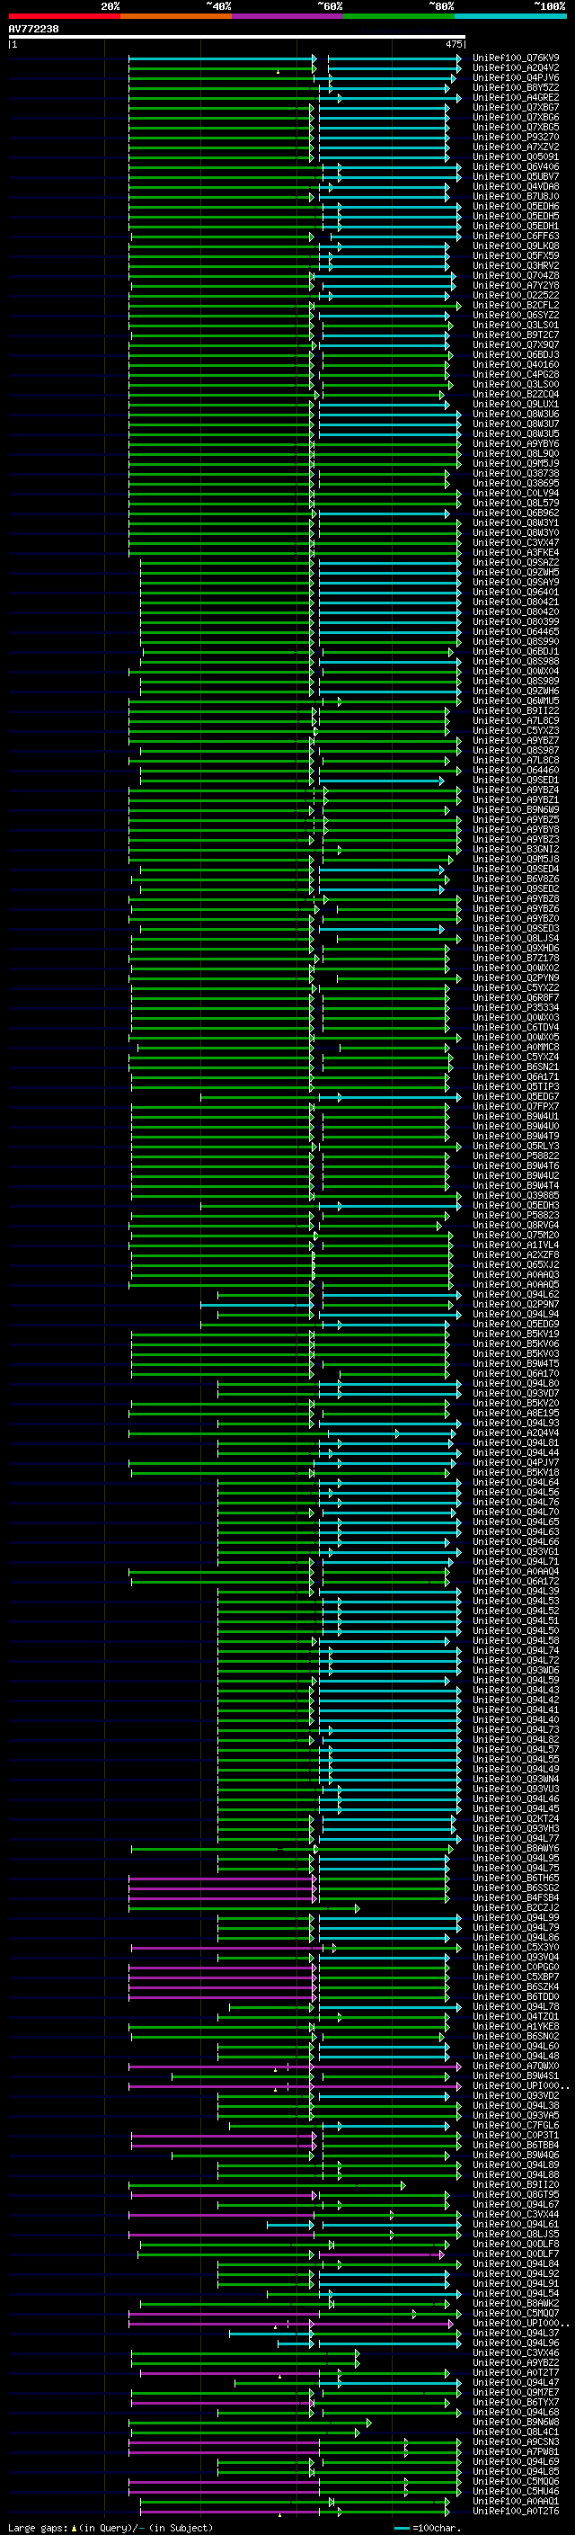
Task: Select label UniRef100_Q05091
Action: point(516,156)
